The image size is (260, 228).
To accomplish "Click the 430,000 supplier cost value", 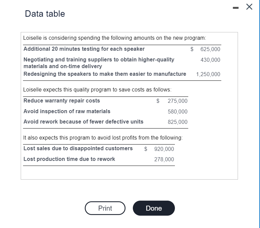I will (x=210, y=60).
